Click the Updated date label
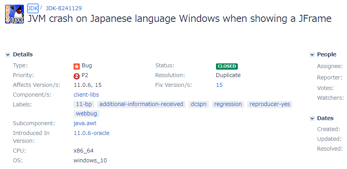Screen dimensions: 347x169 (329, 139)
